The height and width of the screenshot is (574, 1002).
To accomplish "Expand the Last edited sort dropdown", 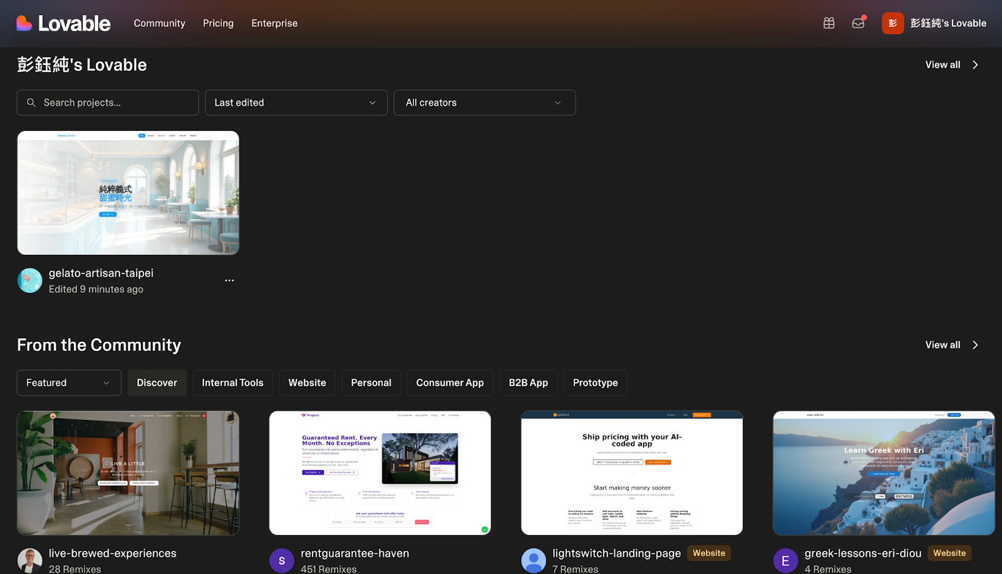I will click(296, 103).
